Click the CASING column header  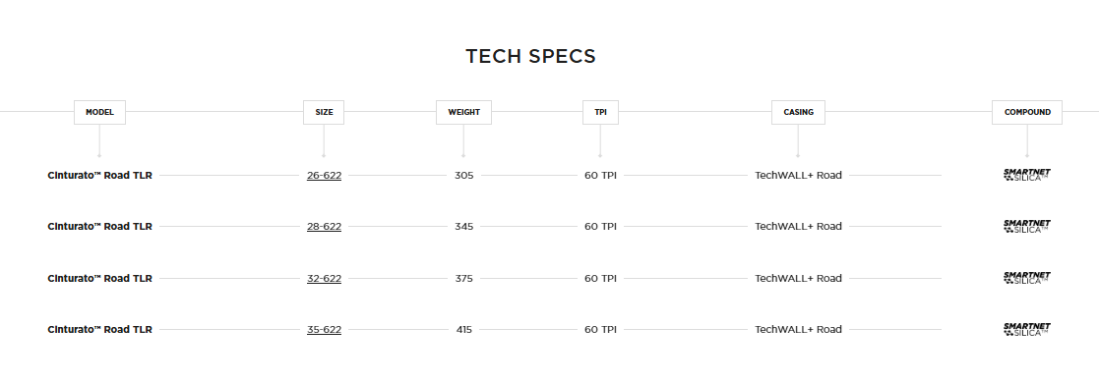[x=798, y=112]
